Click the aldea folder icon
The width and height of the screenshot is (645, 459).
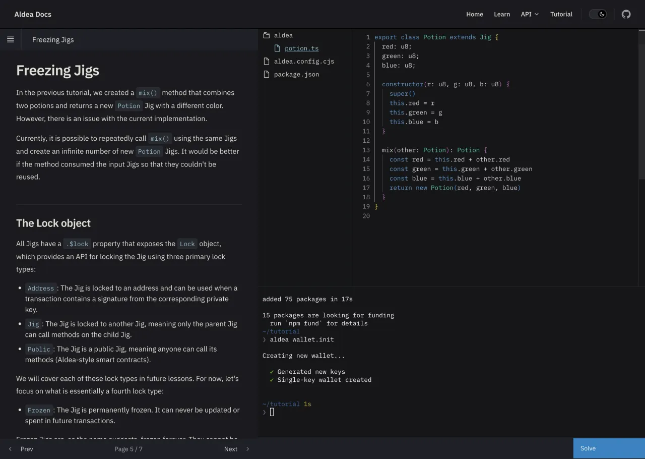point(266,35)
